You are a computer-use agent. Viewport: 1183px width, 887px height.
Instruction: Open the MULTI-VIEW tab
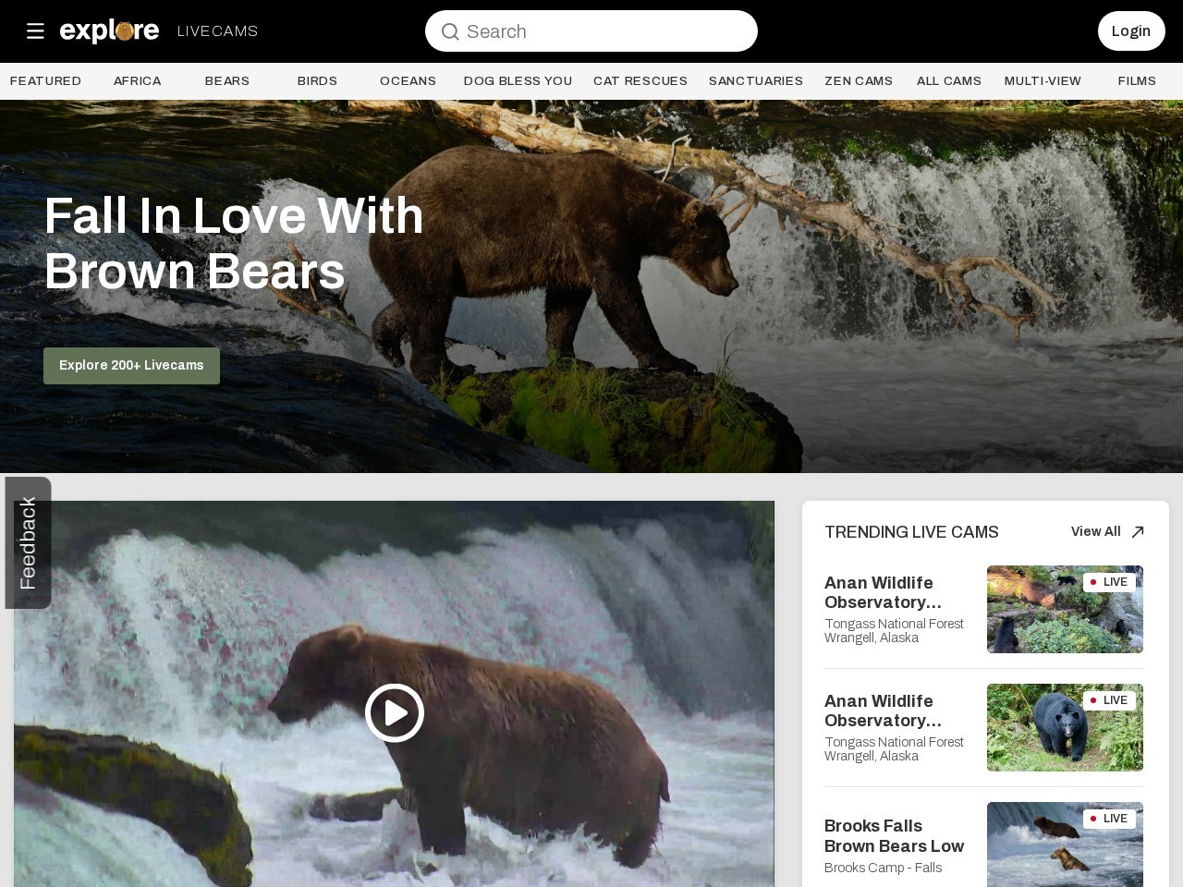point(1043,81)
